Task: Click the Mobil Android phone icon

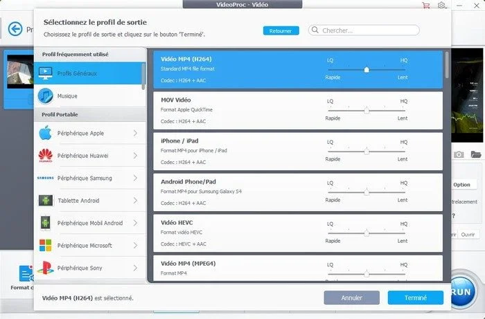Action: click(46, 223)
